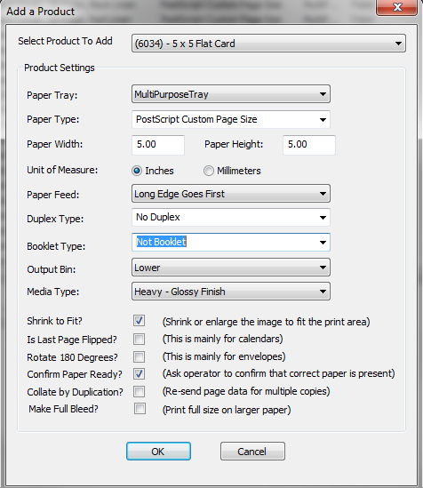The image size is (423, 488).
Task: Click the 'Print full size on larger paper' note
Action: tap(227, 410)
